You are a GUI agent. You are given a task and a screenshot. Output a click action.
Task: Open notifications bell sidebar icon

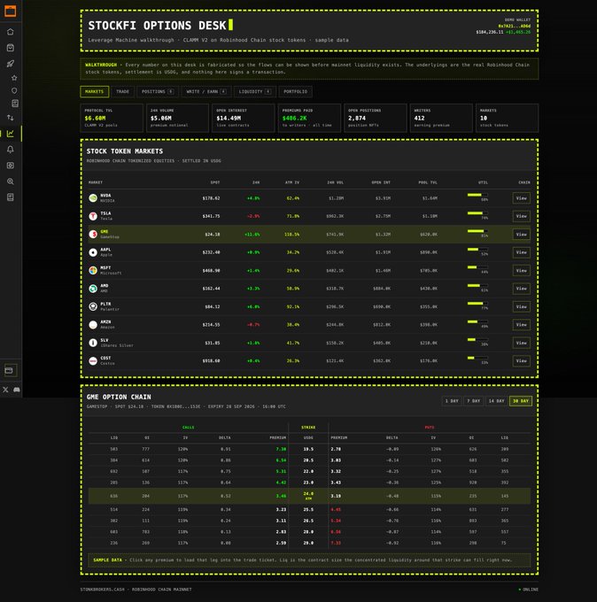tap(11, 150)
